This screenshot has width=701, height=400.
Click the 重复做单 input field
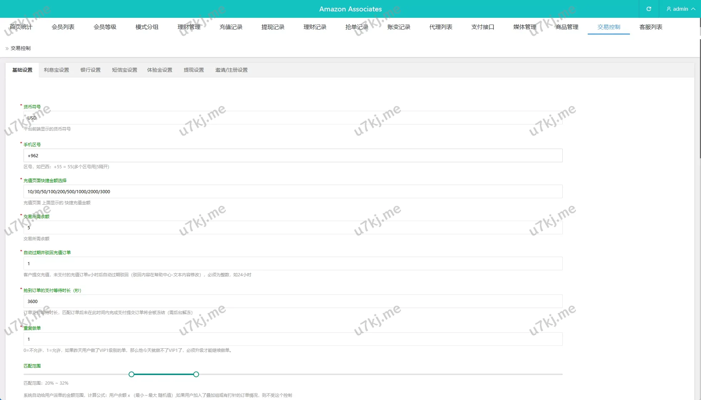pyautogui.click(x=293, y=339)
